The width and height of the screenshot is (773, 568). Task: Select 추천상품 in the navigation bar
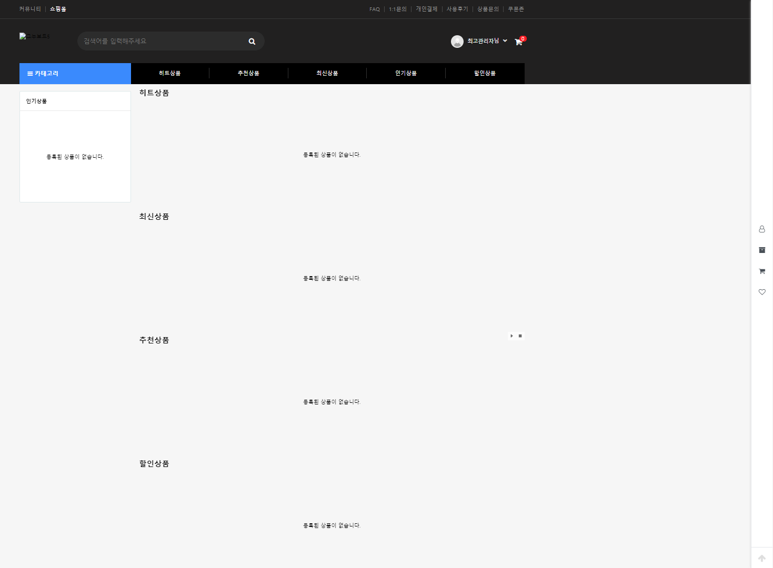248,73
